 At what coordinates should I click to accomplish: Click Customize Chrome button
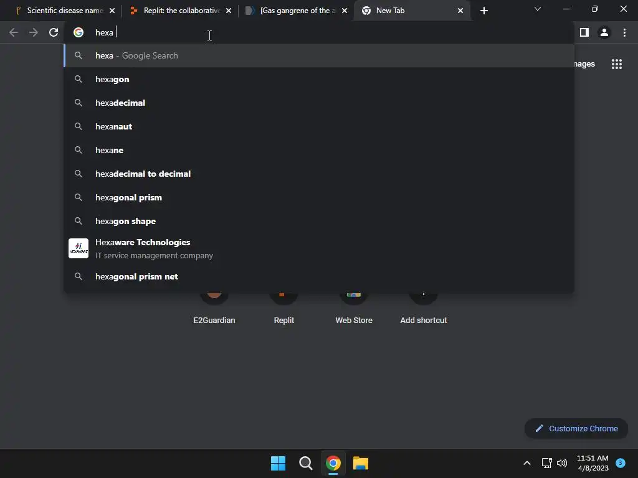click(576, 428)
